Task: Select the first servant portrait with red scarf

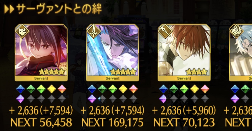Action: tap(41, 52)
